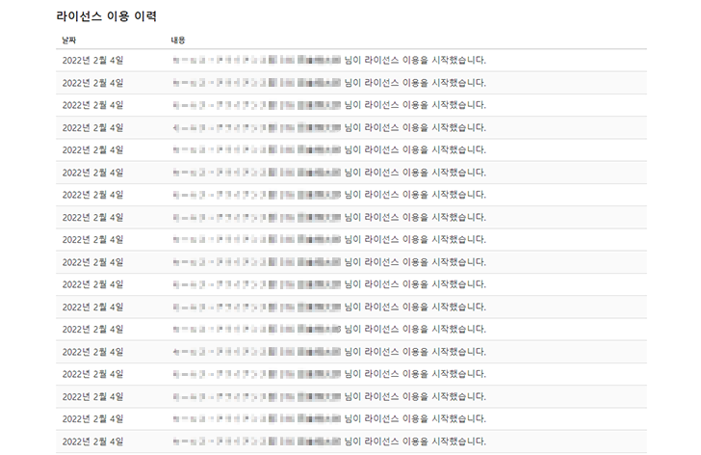Select the third row's date cell
The width and height of the screenshot is (701, 455).
(x=92, y=104)
